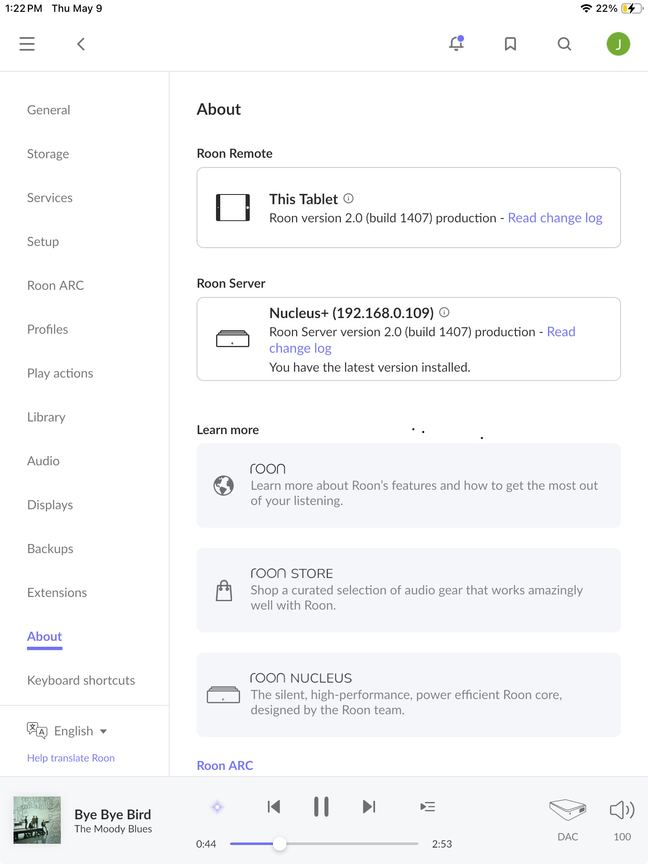
Task: Tap the 1:22 PM clock in status bar
Action: click(24, 8)
